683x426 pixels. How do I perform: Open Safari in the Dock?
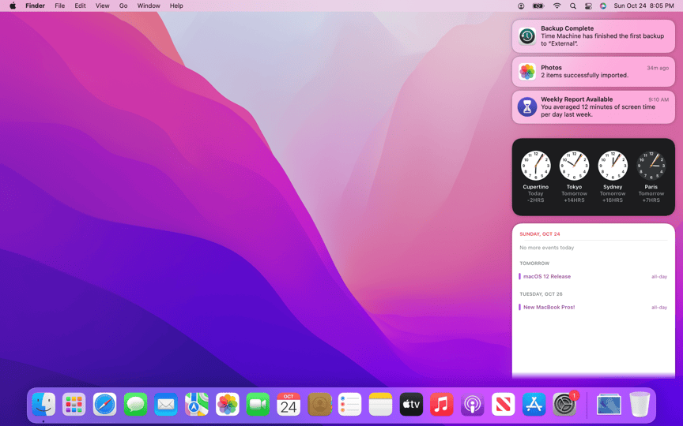pyautogui.click(x=104, y=404)
